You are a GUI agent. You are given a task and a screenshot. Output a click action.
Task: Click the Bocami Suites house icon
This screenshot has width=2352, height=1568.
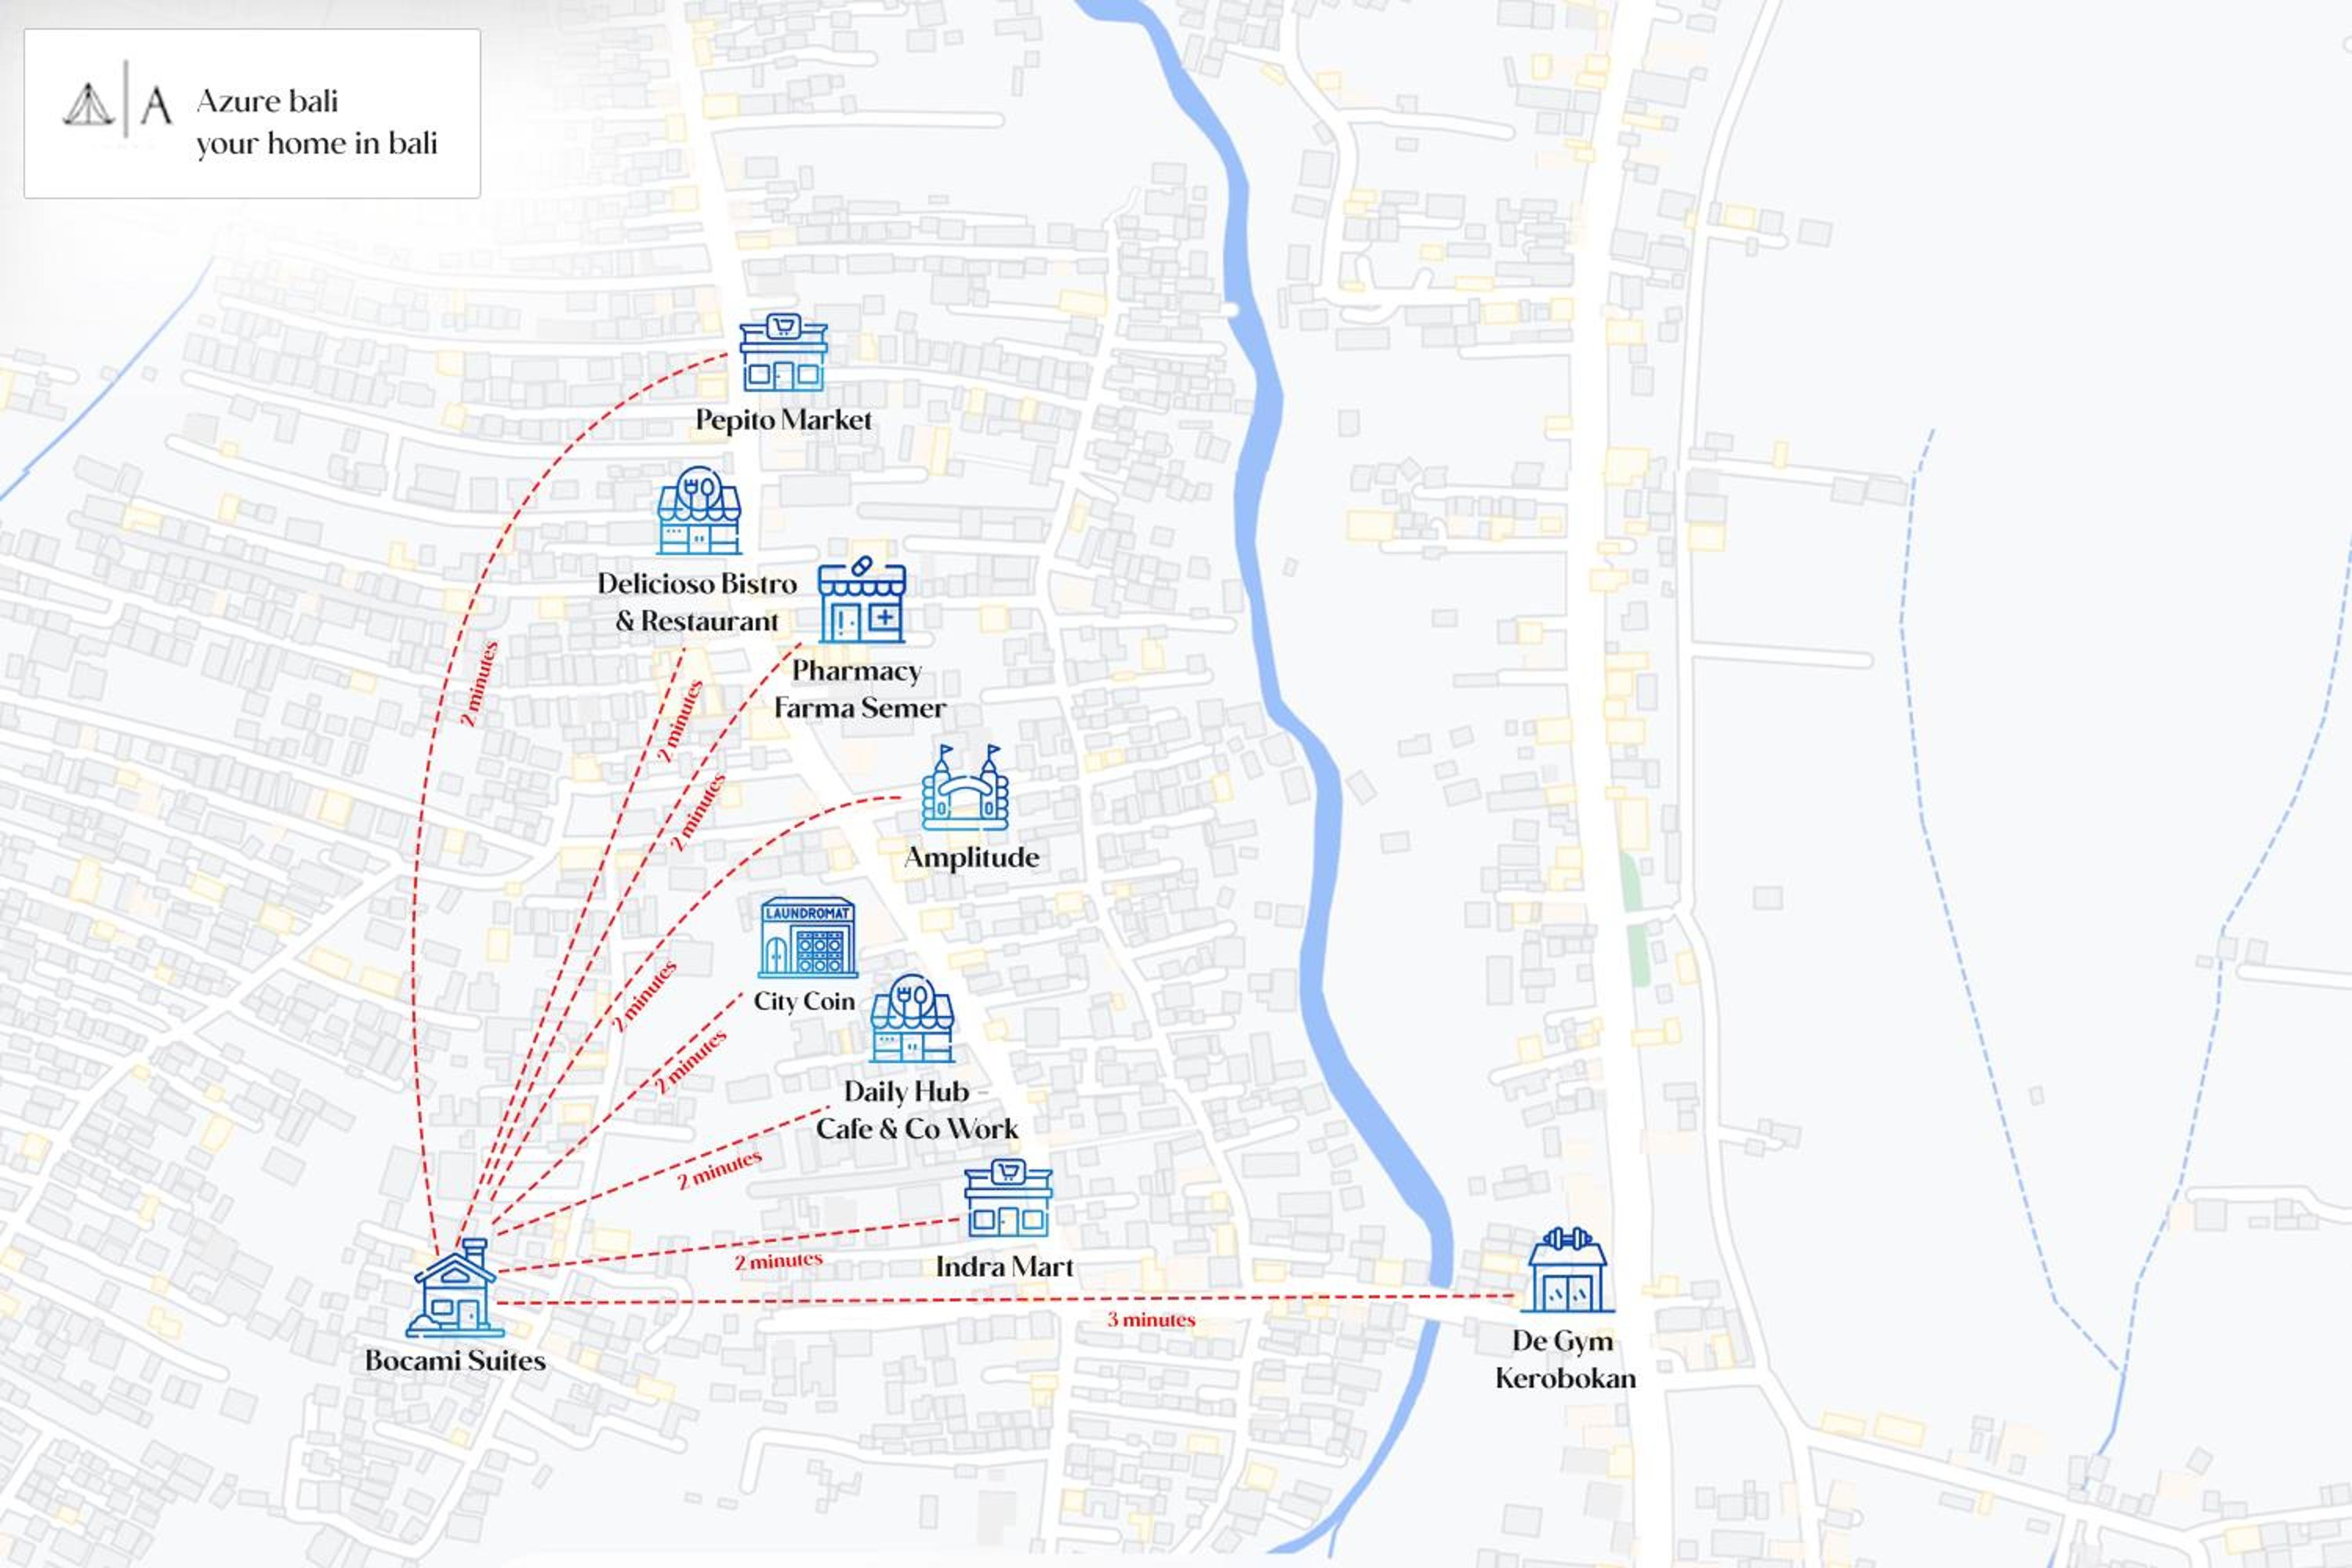(x=455, y=1288)
